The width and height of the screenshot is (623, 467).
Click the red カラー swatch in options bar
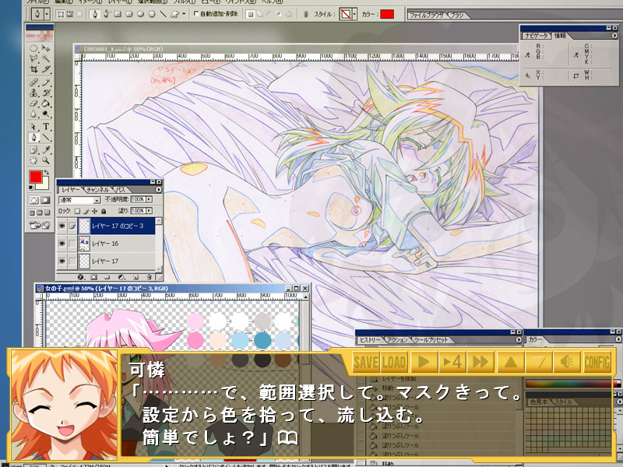[x=387, y=14]
